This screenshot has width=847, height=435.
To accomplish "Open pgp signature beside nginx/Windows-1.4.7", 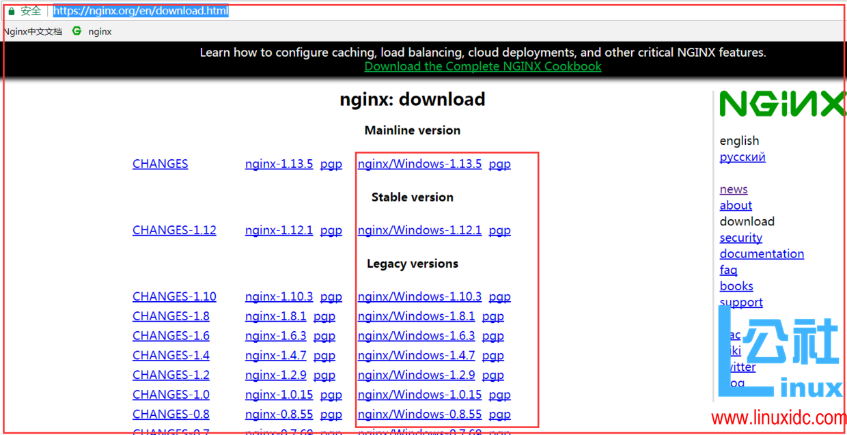I will [493, 355].
